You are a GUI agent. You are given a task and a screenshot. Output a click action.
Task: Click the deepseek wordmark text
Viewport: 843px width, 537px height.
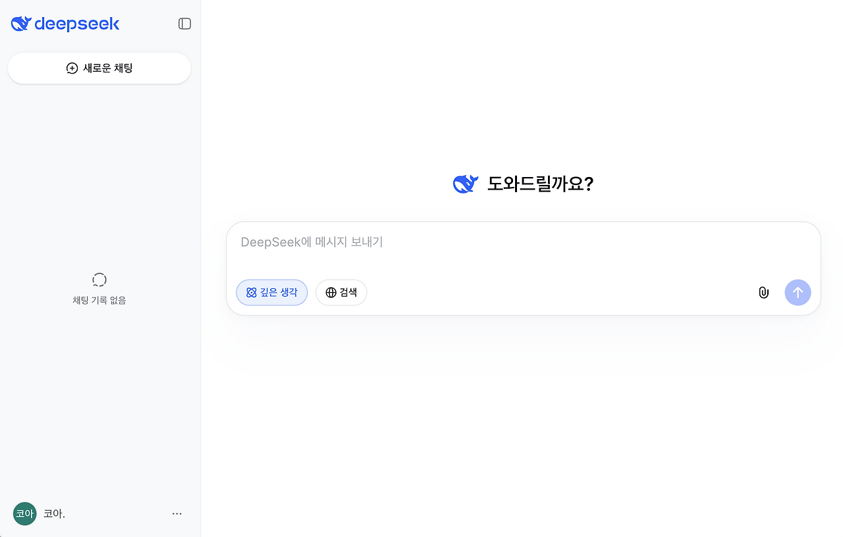point(76,24)
